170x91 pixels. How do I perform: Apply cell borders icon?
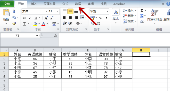[25, 24]
